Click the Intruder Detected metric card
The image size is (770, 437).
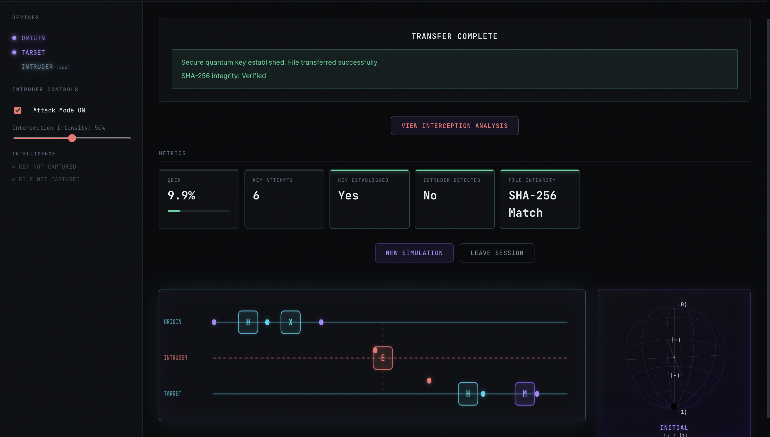coord(454,199)
